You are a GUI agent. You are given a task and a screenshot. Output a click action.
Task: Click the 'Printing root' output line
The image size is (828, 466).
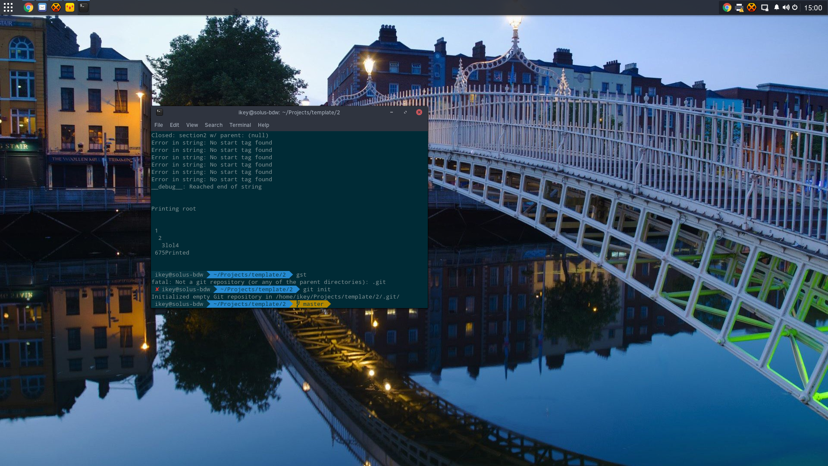click(174, 209)
